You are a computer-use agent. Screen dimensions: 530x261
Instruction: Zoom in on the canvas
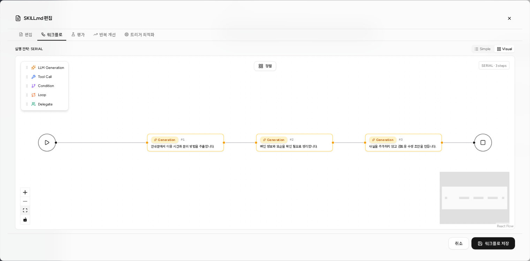click(25, 192)
